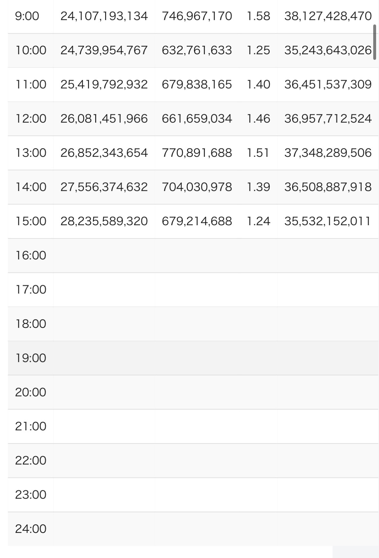Select the 11:00 ratio value 1.40
Image resolution: width=379 pixels, height=558 pixels.
258,84
